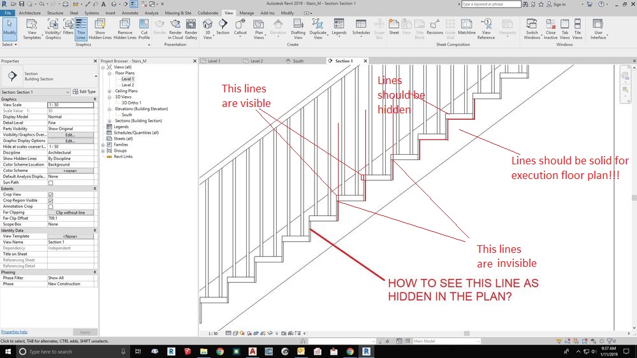Open the Plan Views tool

tap(259, 29)
